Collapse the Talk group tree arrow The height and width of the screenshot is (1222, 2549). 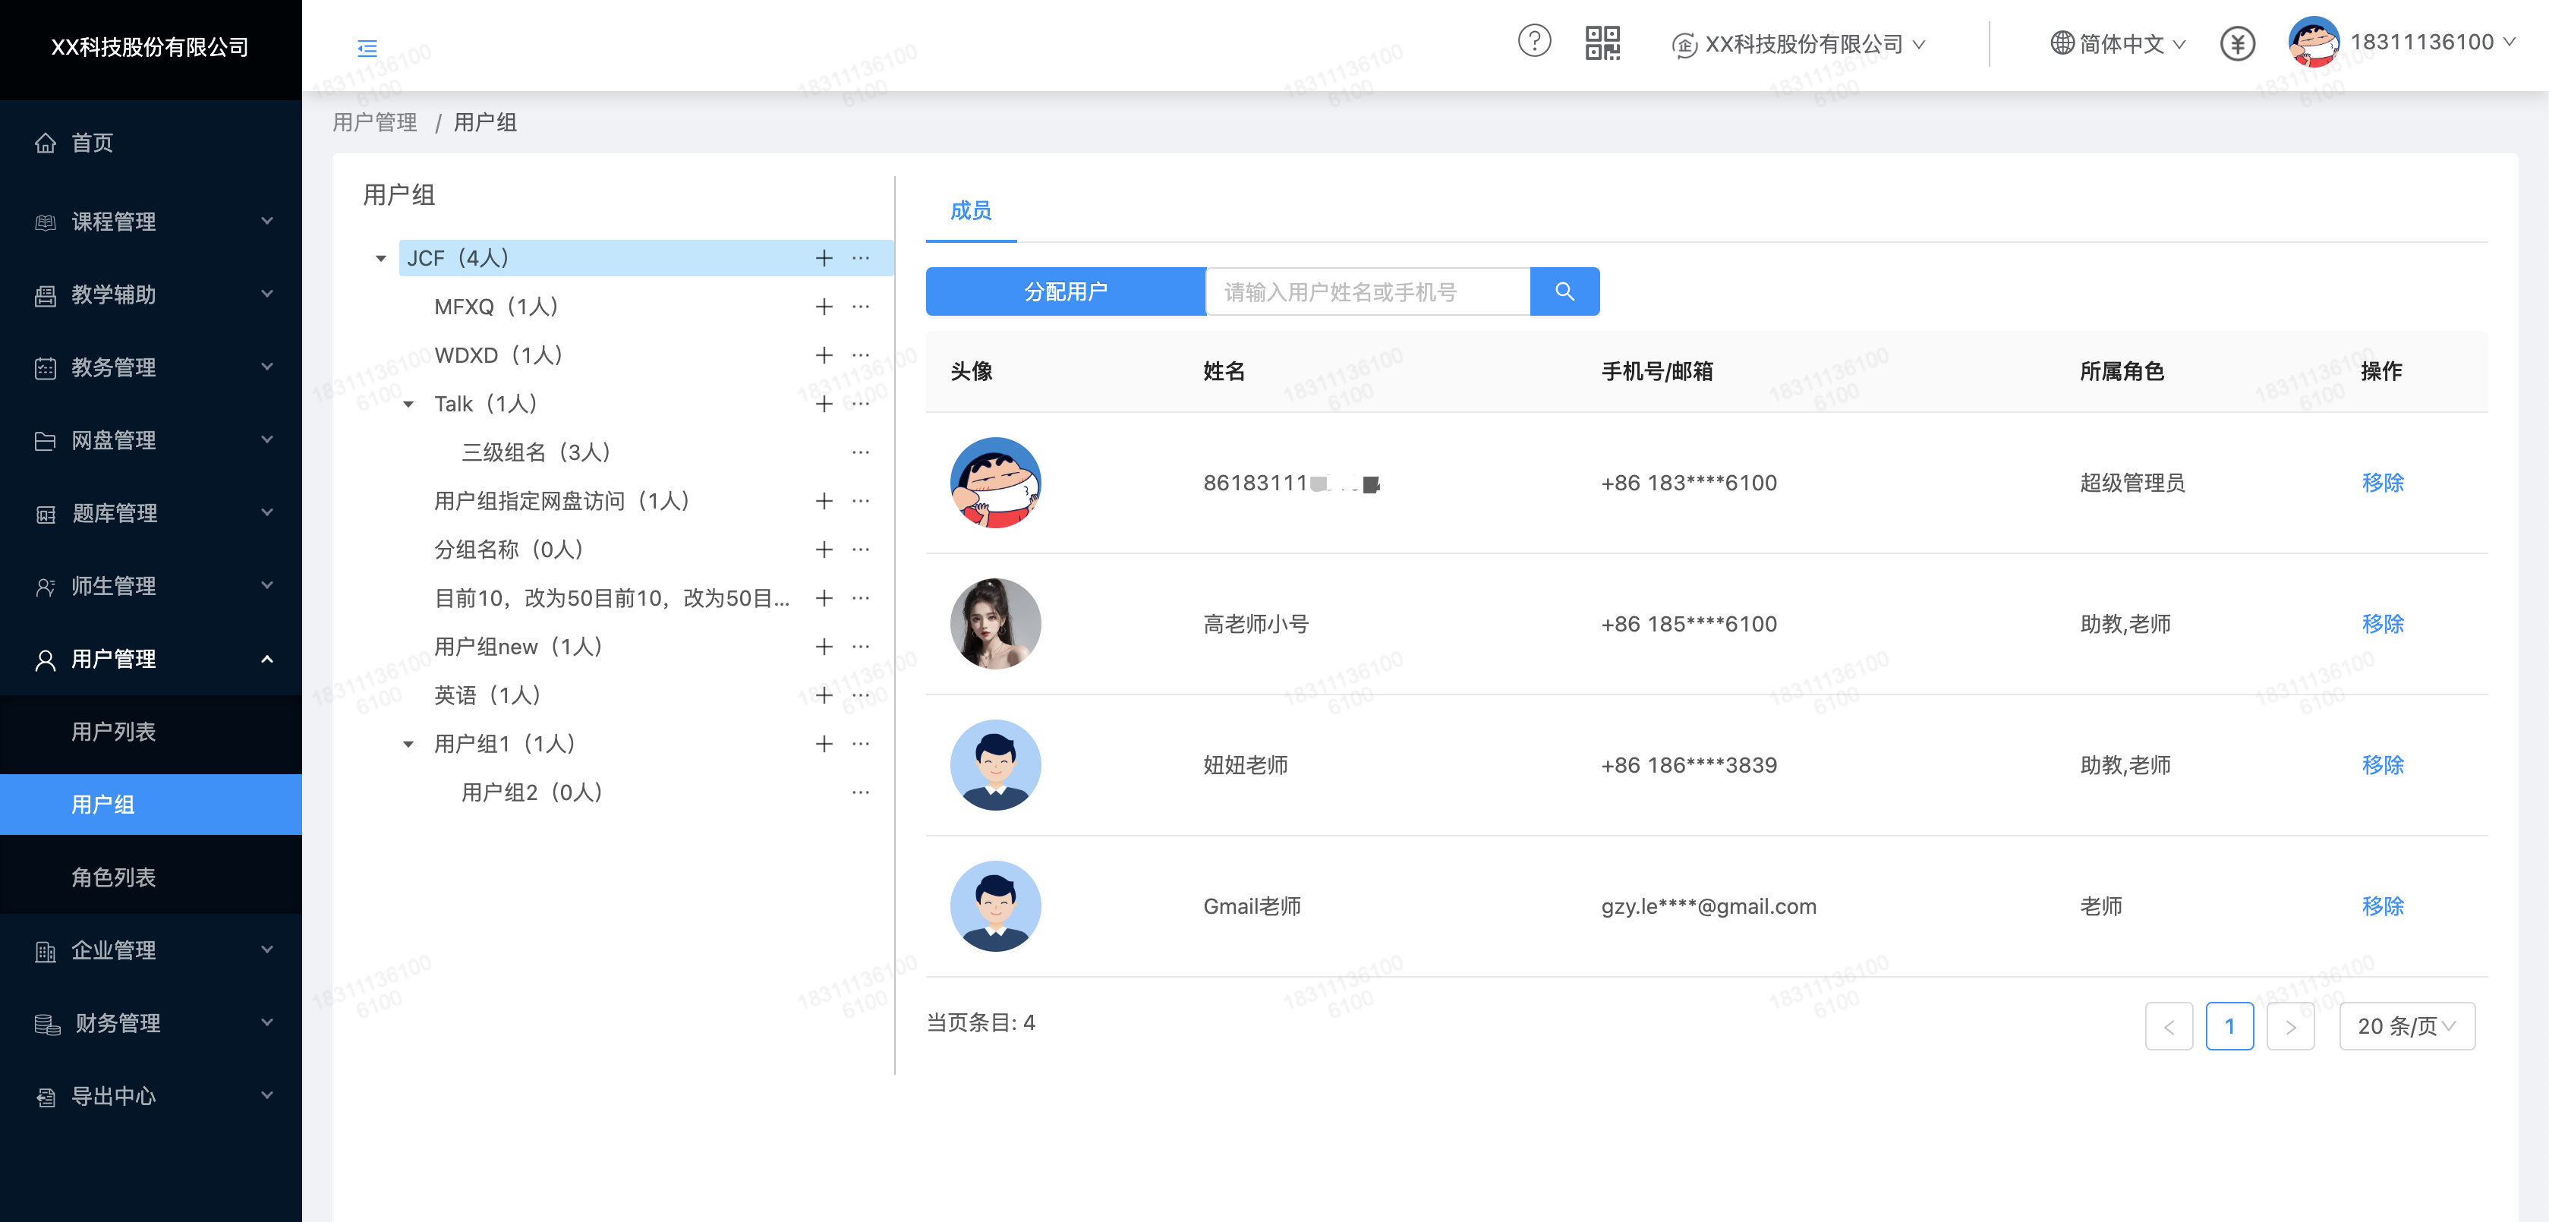(x=408, y=405)
